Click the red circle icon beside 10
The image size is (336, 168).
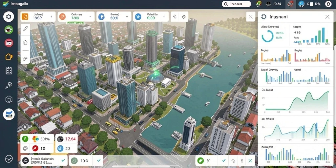click(35, 148)
